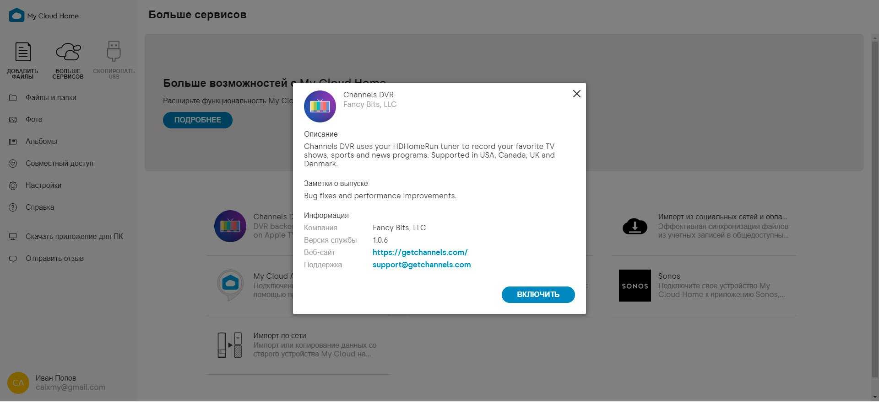This screenshot has width=879, height=403.
Task: Click the user avatar with initials CA
Action: (x=18, y=383)
